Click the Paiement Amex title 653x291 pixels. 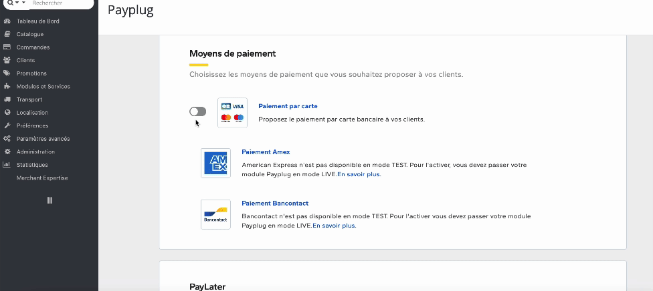click(x=266, y=152)
